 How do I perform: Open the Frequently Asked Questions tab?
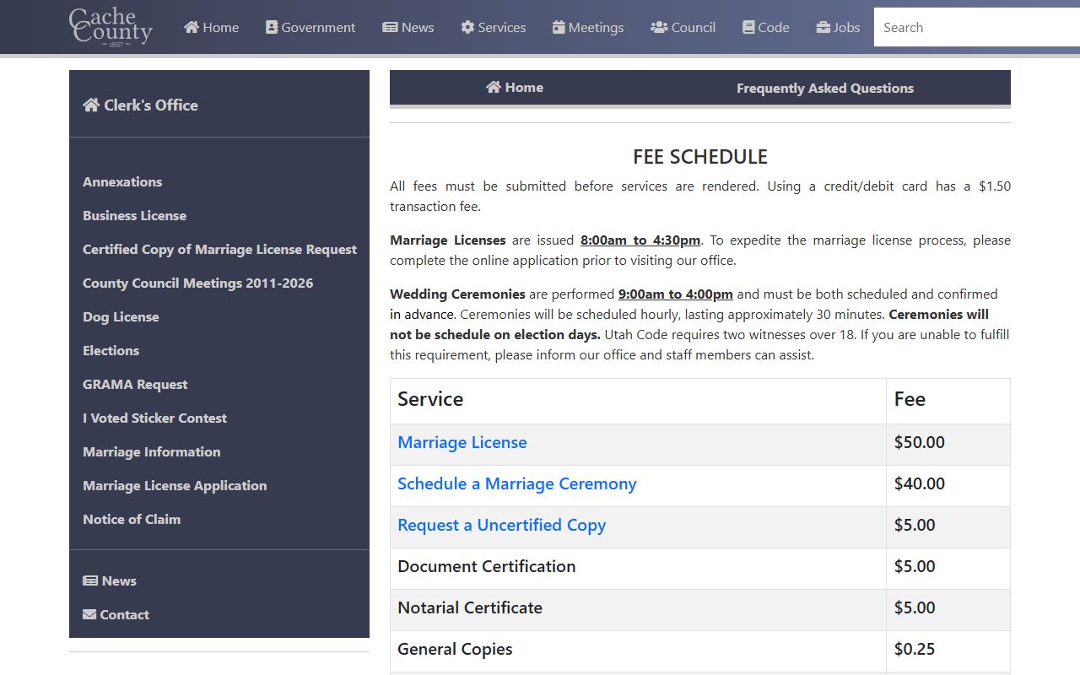(x=824, y=88)
